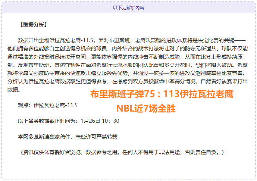This screenshot has height=181, width=257.
Task: Click the orange 'NBL近7场全胜' caption
Action: 146,109
